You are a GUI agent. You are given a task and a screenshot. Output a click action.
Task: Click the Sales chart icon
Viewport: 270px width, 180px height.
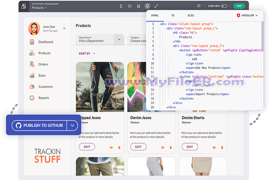pos(32,75)
